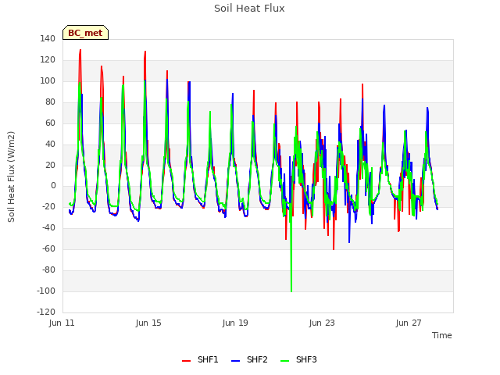Click the '-100' y-axis tick label

46,291
